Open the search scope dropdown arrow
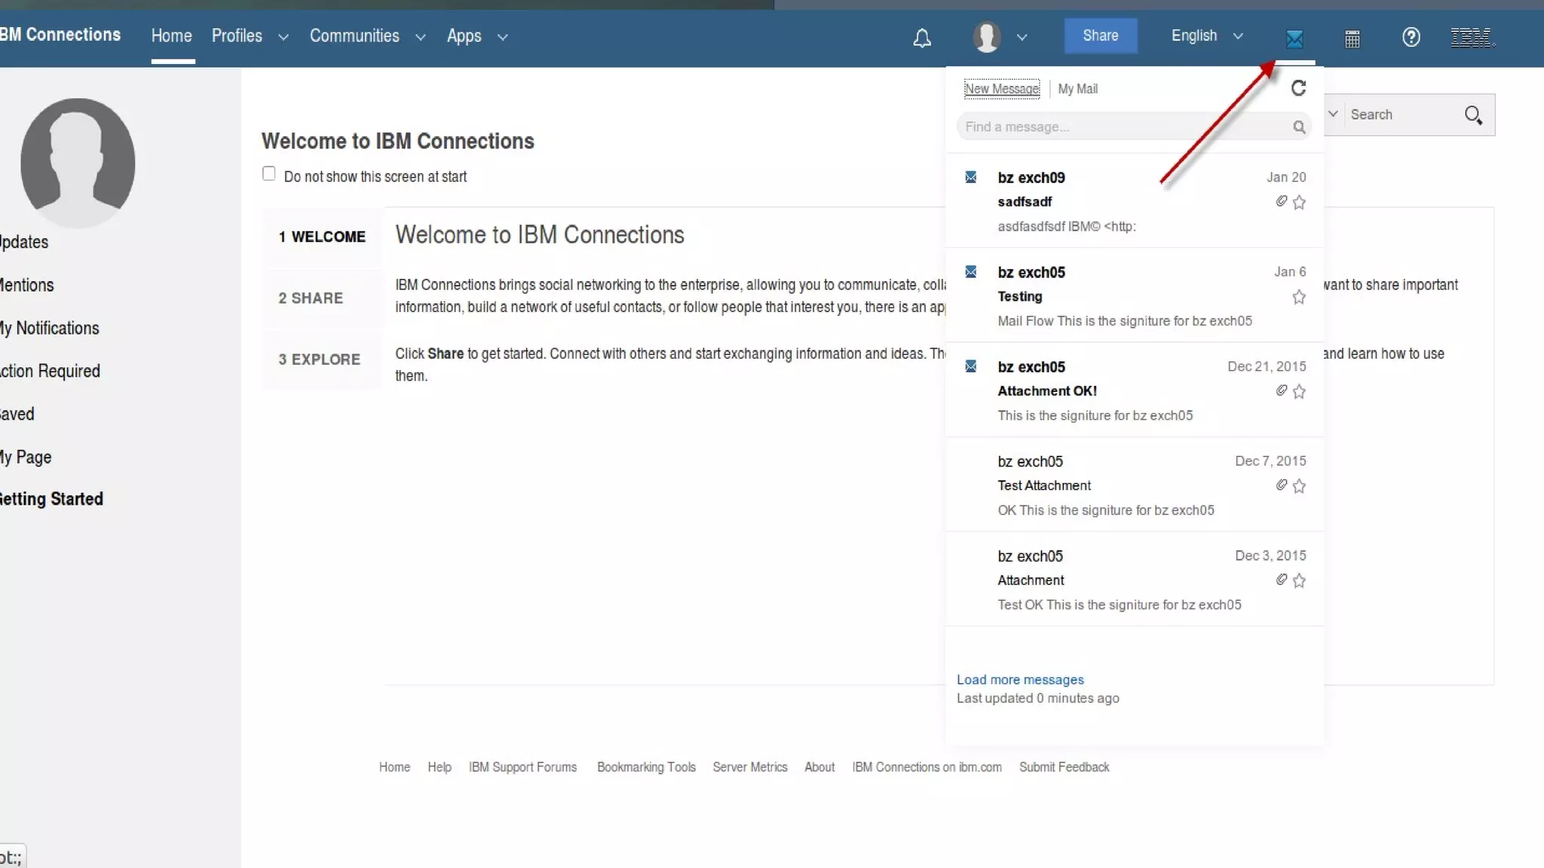 (1333, 114)
